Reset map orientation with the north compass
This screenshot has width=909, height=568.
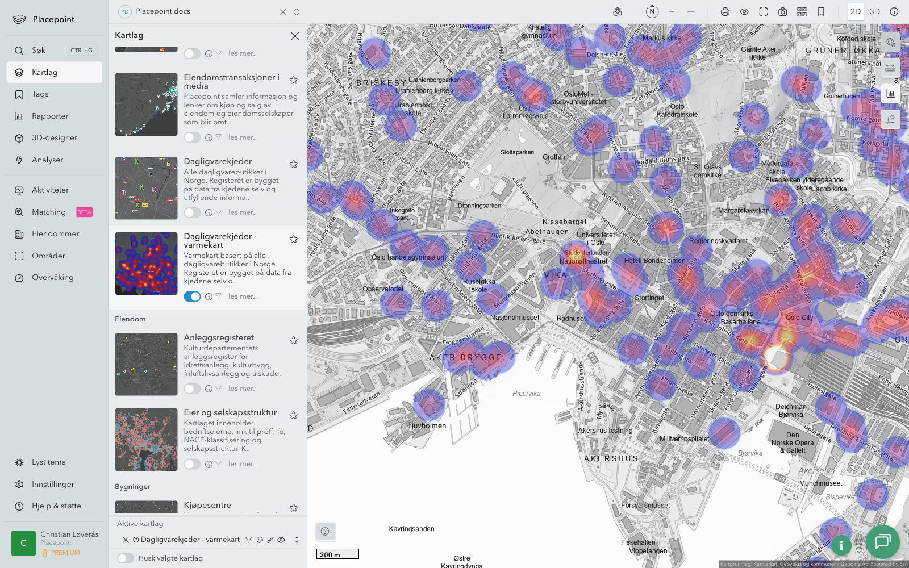(x=652, y=11)
